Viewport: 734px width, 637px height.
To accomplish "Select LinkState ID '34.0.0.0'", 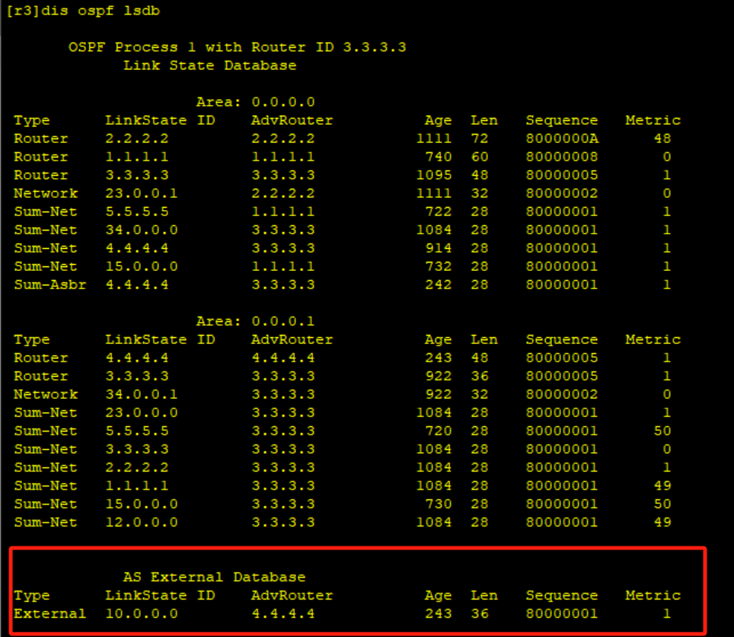I will (142, 230).
